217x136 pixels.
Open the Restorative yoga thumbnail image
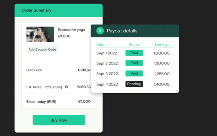tap(40, 34)
